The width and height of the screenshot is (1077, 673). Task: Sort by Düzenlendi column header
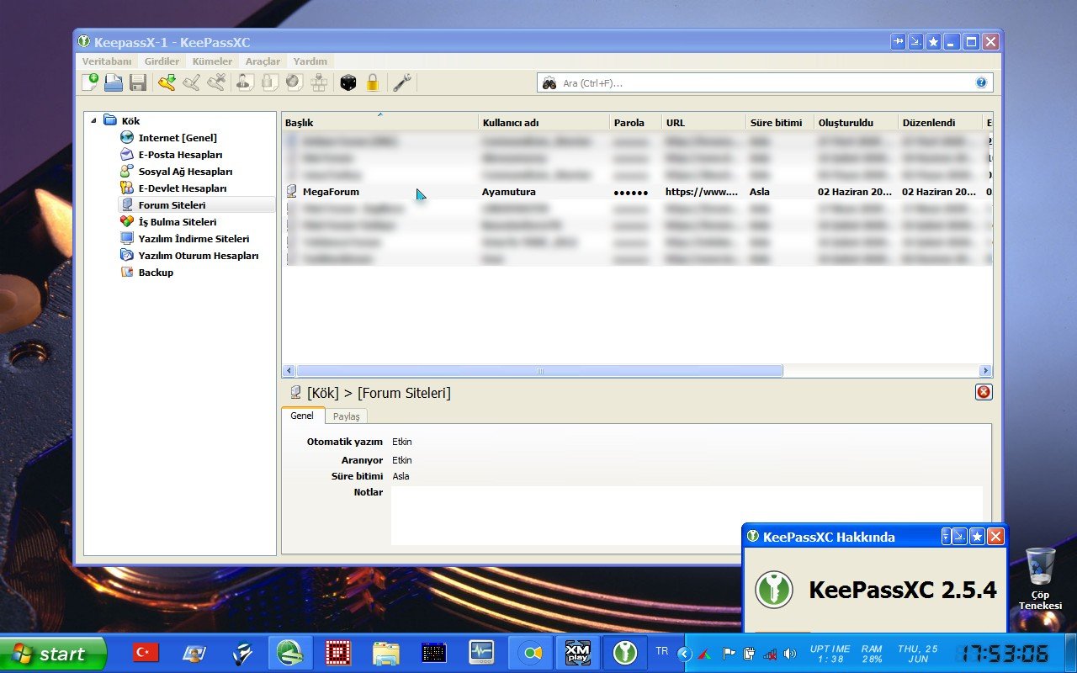(x=940, y=123)
